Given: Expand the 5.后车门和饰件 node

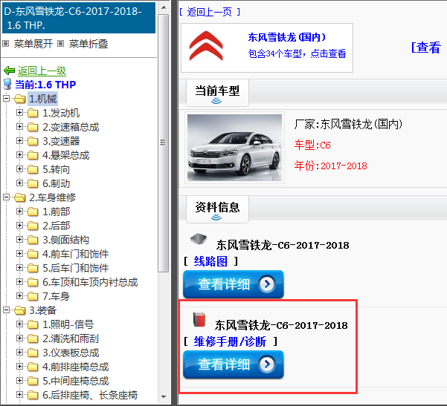Looking at the screenshot, I should [19, 268].
